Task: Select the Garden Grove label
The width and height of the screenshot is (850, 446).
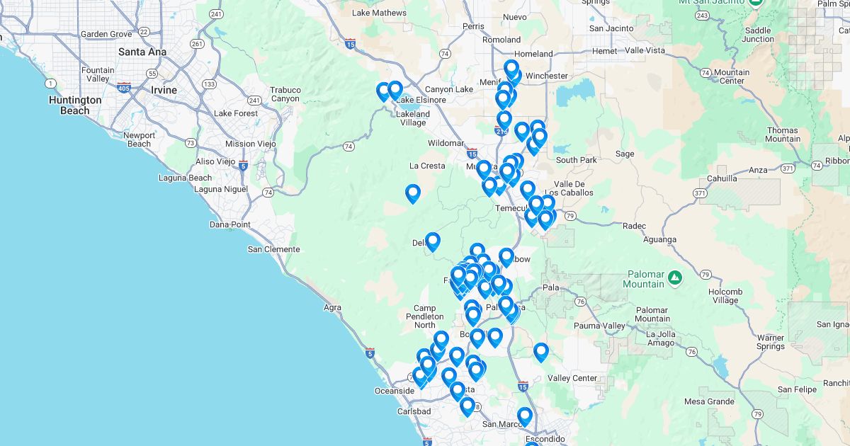Action: pos(106,34)
